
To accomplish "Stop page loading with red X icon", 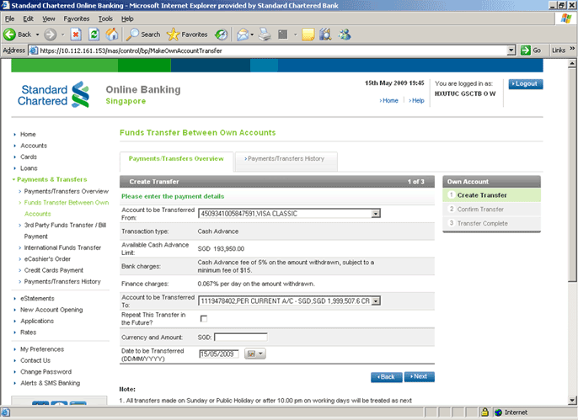I will pos(76,35).
